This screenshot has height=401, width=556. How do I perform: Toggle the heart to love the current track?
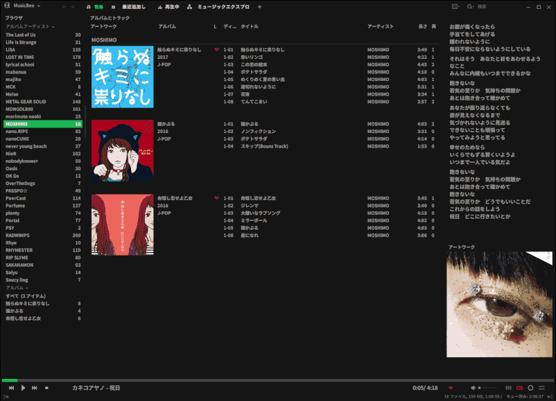pyautogui.click(x=452, y=386)
